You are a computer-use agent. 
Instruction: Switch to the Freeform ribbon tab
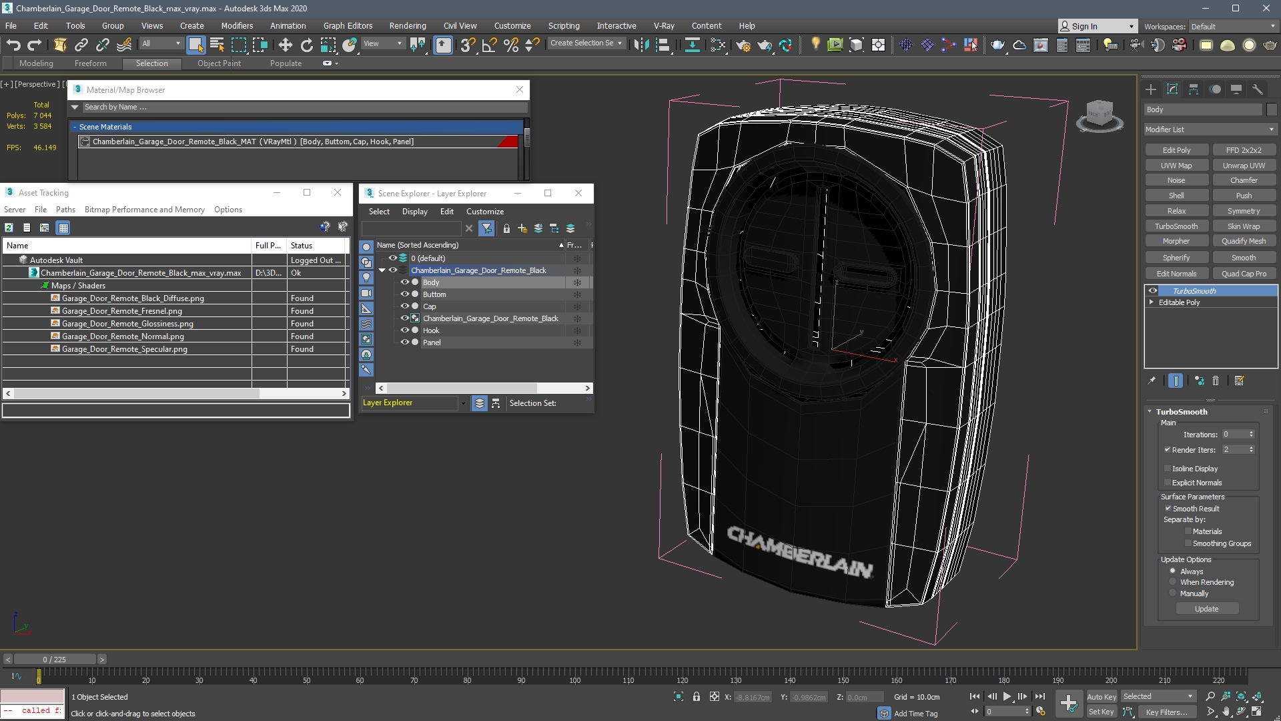point(90,63)
